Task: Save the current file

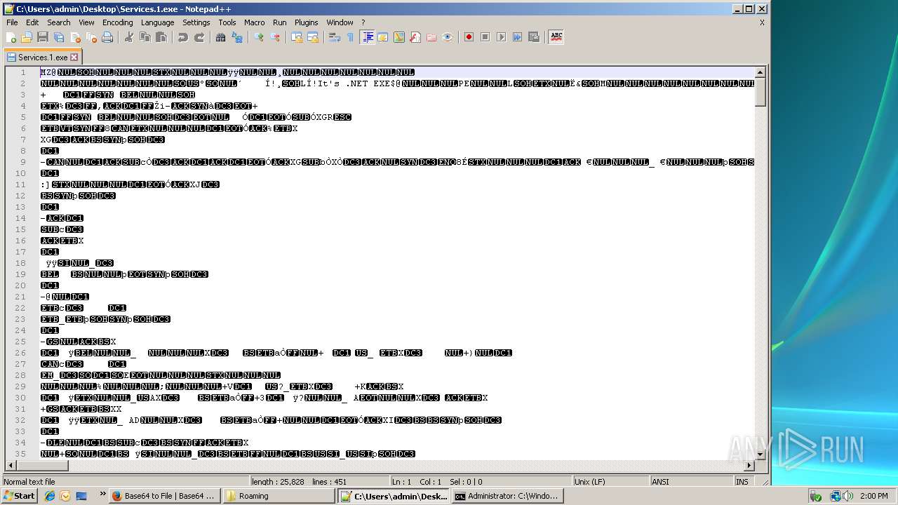Action: 43,37
